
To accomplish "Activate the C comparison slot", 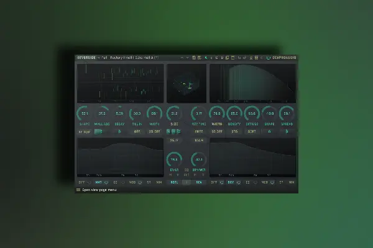I will pyautogui.click(x=216, y=58).
